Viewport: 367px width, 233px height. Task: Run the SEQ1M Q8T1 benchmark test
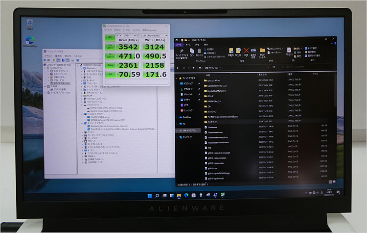pyautogui.click(x=109, y=47)
